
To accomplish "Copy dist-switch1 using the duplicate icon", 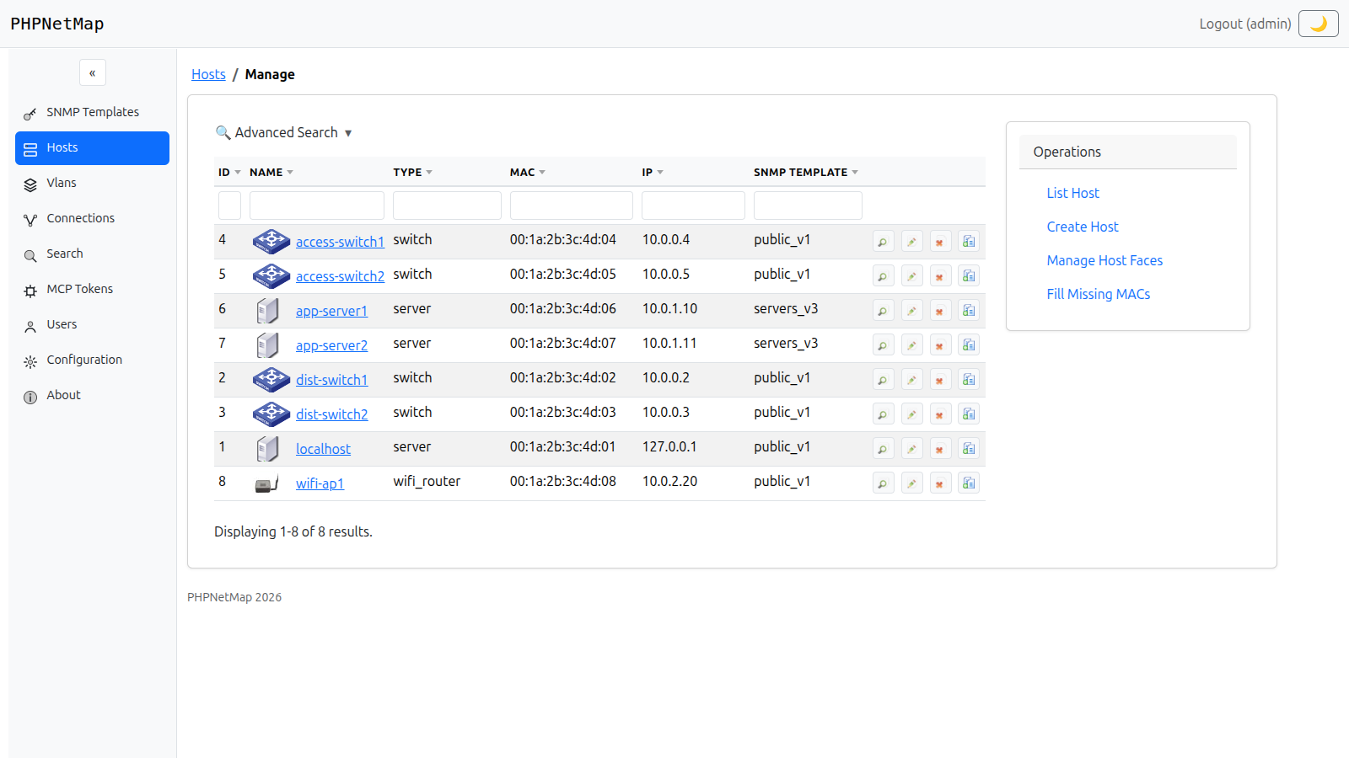I will [x=969, y=380].
